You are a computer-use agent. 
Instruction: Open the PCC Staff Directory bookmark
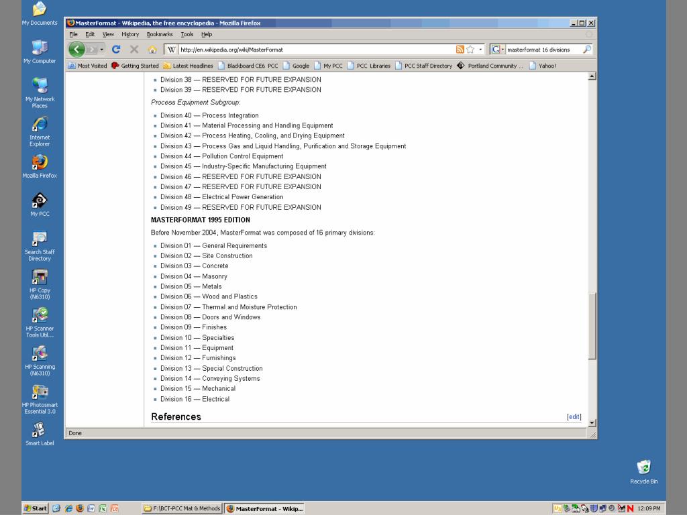[424, 66]
